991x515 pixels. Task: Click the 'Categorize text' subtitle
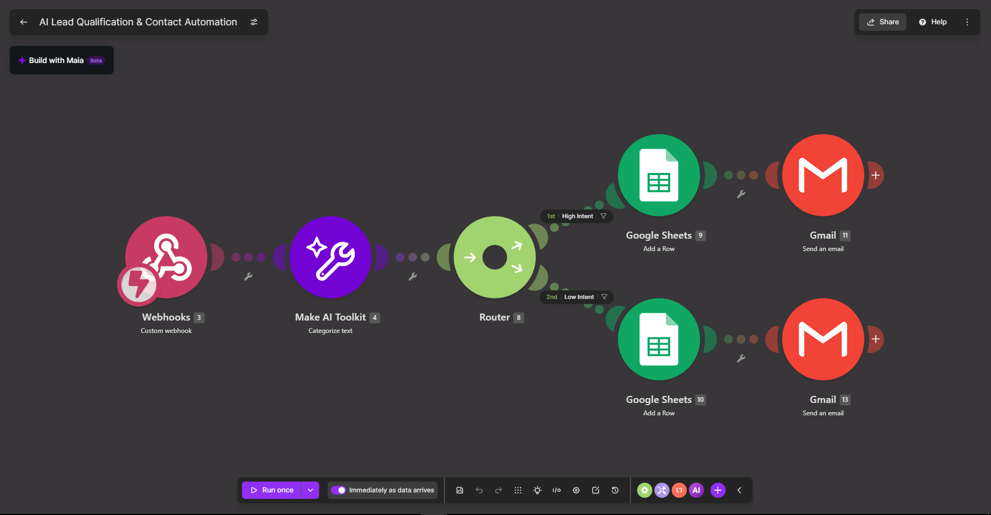click(x=331, y=331)
